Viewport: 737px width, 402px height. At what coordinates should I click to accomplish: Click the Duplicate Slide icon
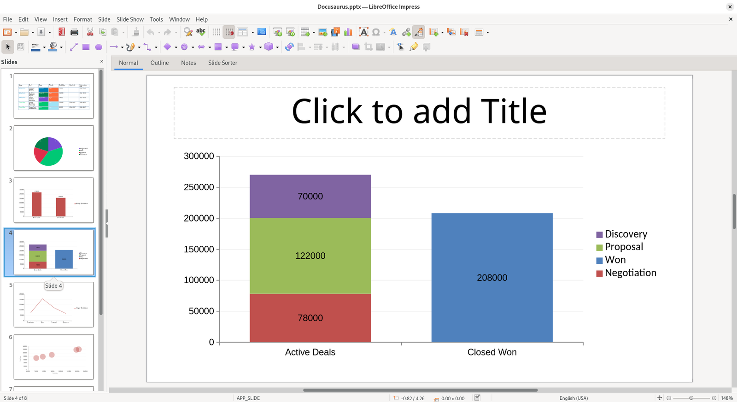pos(451,32)
